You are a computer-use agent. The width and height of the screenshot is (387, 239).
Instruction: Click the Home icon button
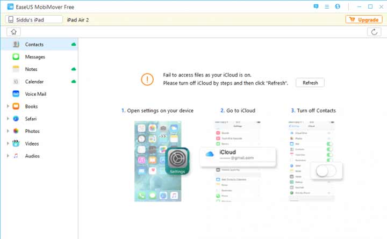pos(13,32)
